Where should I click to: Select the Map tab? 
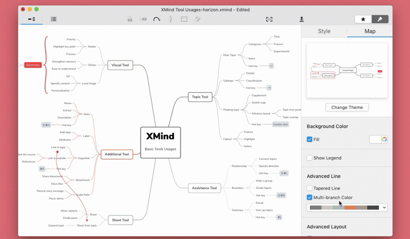coord(370,31)
